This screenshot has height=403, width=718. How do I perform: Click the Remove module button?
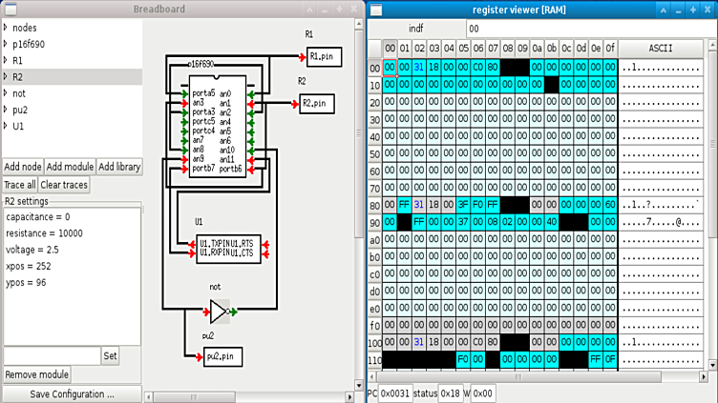37,374
